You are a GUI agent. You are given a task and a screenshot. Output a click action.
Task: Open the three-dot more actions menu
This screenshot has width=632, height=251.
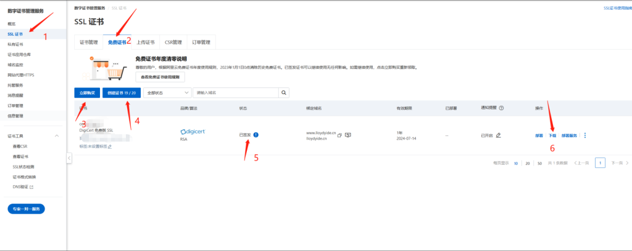pyautogui.click(x=585, y=135)
